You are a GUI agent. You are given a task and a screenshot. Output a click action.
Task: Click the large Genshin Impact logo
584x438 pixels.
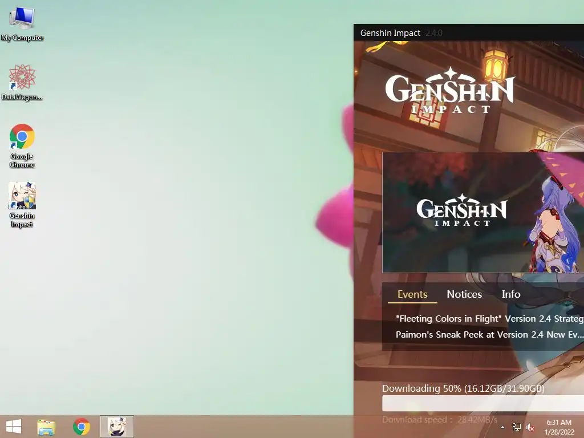[450, 91]
